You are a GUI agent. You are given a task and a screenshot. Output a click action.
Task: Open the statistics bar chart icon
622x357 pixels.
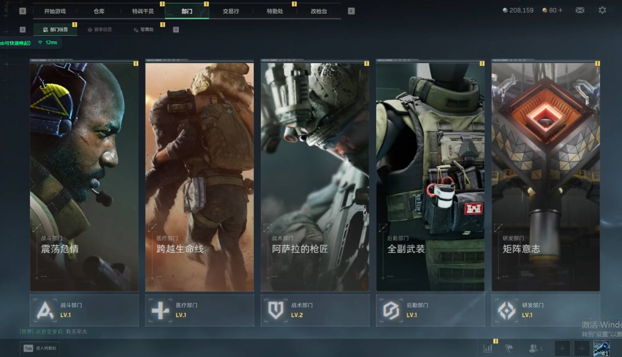coord(487,348)
